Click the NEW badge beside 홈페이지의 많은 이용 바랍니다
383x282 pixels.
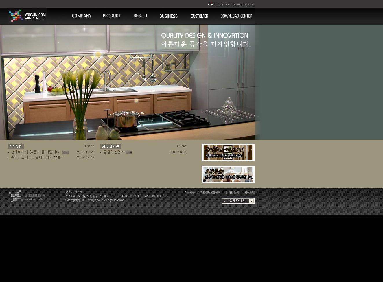65,152
